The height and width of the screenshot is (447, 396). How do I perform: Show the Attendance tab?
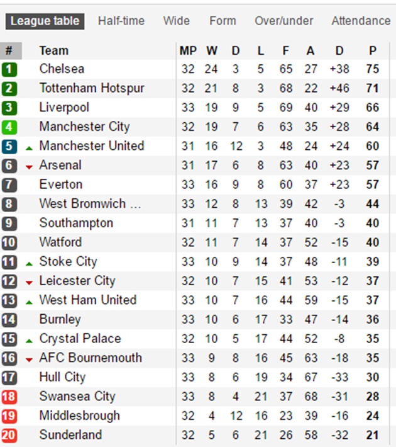click(x=361, y=21)
